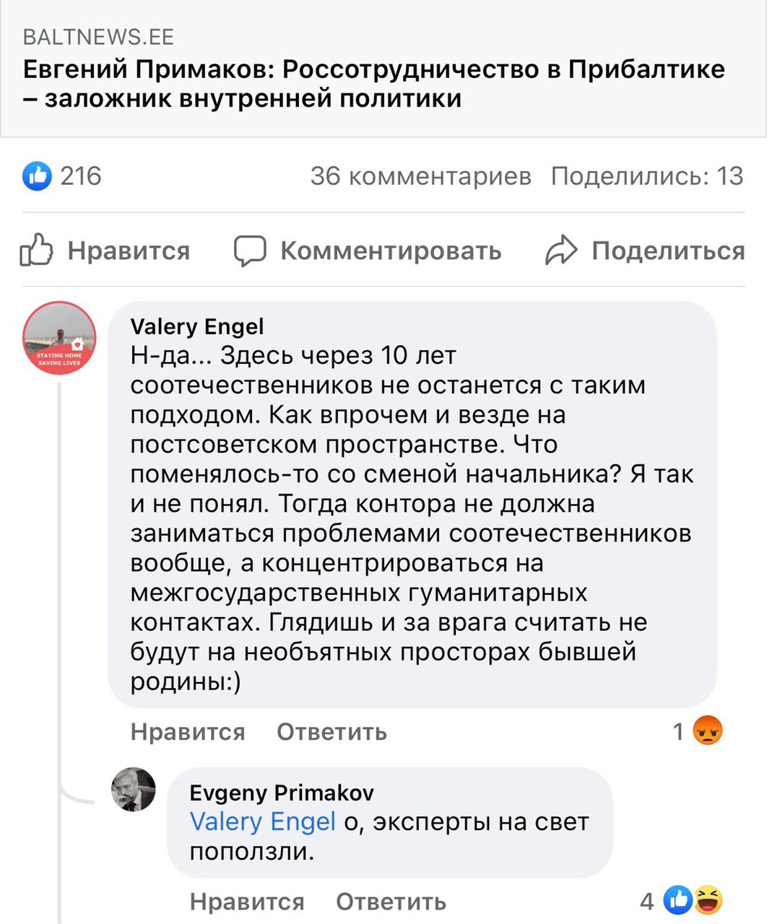Image resolution: width=767 pixels, height=924 pixels.
Task: Click the thumbs-up icon beside Нравится
Action: (37, 250)
